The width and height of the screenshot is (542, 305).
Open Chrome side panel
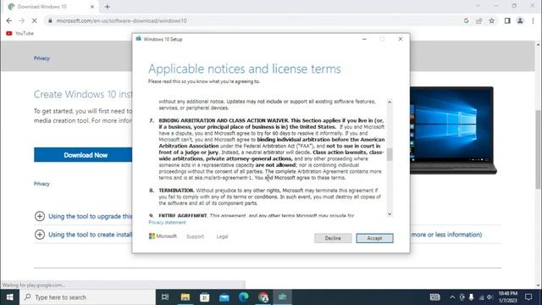(x=507, y=20)
